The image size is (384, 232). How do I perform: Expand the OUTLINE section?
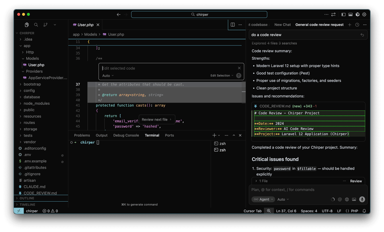tap(27, 198)
